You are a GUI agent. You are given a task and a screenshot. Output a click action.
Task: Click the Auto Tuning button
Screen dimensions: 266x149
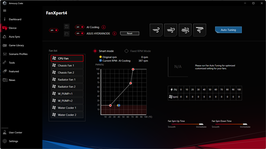pos(228,30)
